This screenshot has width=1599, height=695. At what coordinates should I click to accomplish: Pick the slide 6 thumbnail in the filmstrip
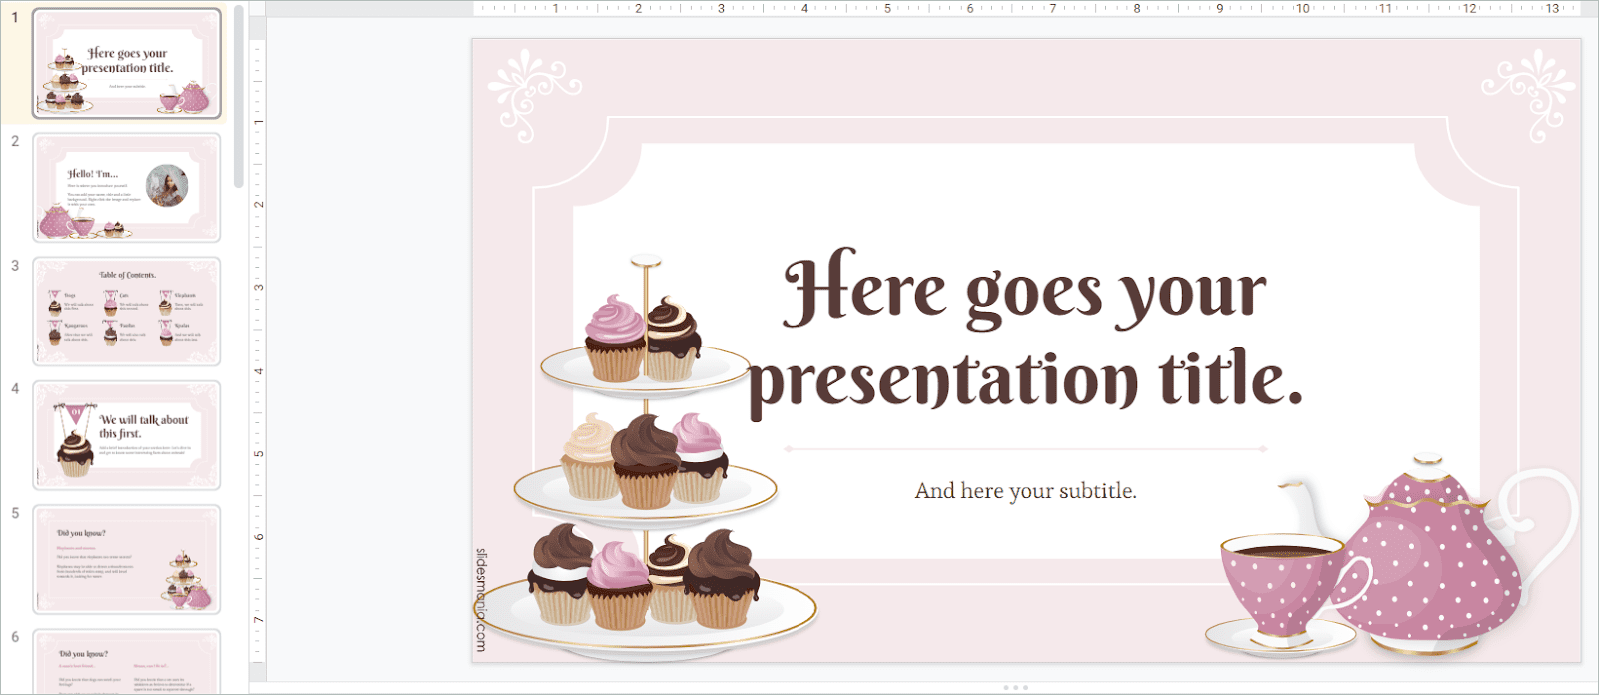[127, 661]
